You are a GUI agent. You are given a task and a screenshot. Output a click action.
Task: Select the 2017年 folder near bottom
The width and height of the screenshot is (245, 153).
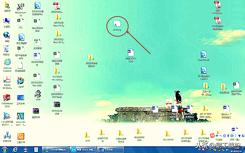[x=203, y=135]
